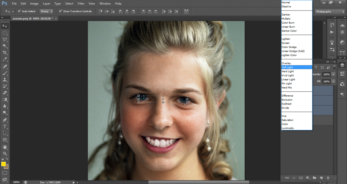This screenshot has height=184, width=347.
Task: Open the Image menu
Action: click(x=34, y=3)
